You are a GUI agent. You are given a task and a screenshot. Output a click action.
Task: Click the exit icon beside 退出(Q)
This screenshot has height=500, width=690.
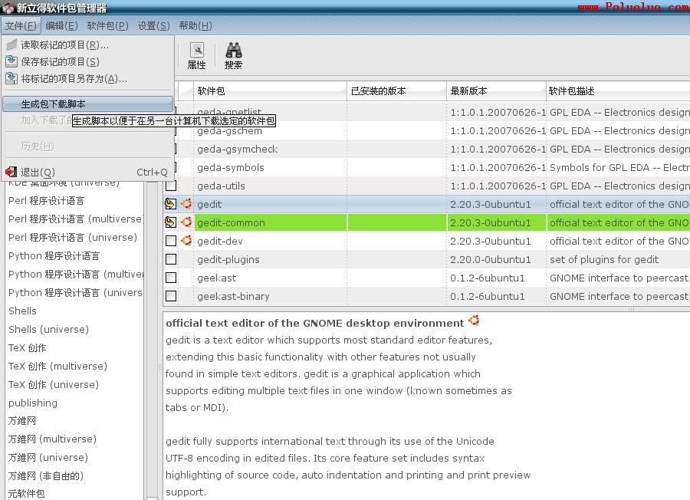pos(11,172)
